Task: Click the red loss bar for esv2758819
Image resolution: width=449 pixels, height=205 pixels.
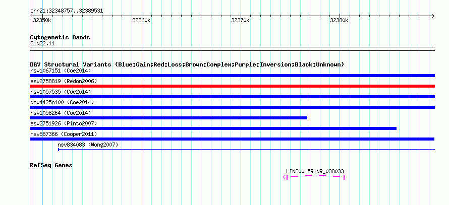Action: (232, 86)
